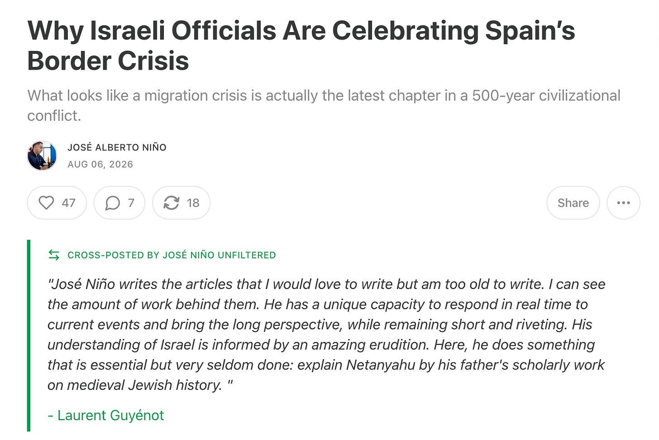Restack the post using the circular arrows icon
The width and height of the screenshot is (659, 440).
click(172, 203)
